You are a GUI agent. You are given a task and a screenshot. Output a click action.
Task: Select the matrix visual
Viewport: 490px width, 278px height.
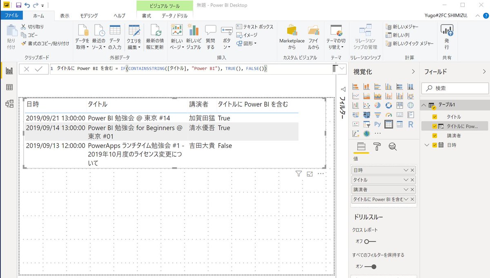pyautogui.click(x=400, y=124)
